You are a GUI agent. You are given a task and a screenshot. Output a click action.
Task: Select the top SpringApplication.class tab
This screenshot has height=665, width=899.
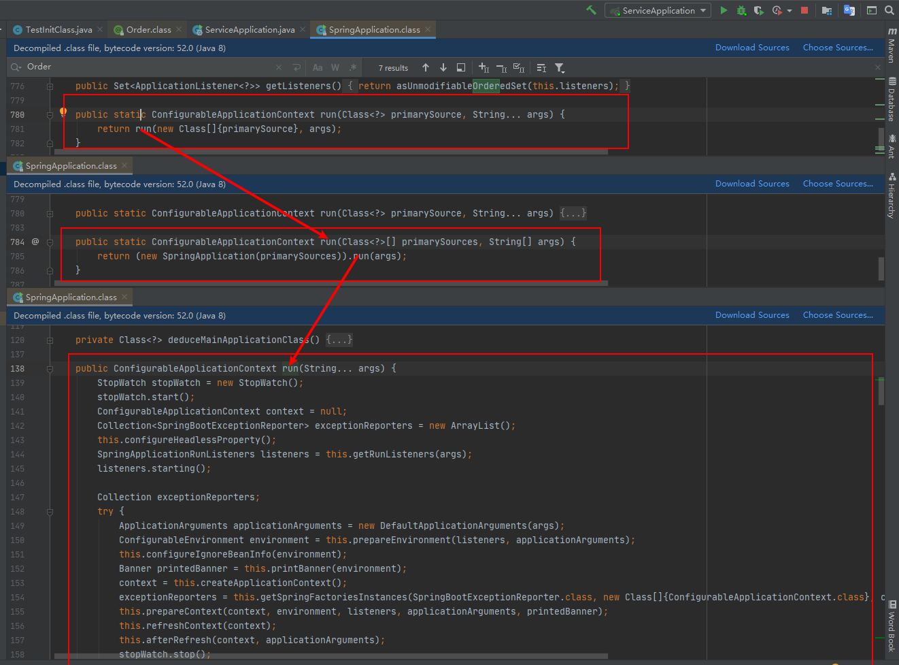click(374, 30)
